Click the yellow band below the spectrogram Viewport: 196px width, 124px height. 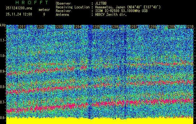click(x=100, y=121)
